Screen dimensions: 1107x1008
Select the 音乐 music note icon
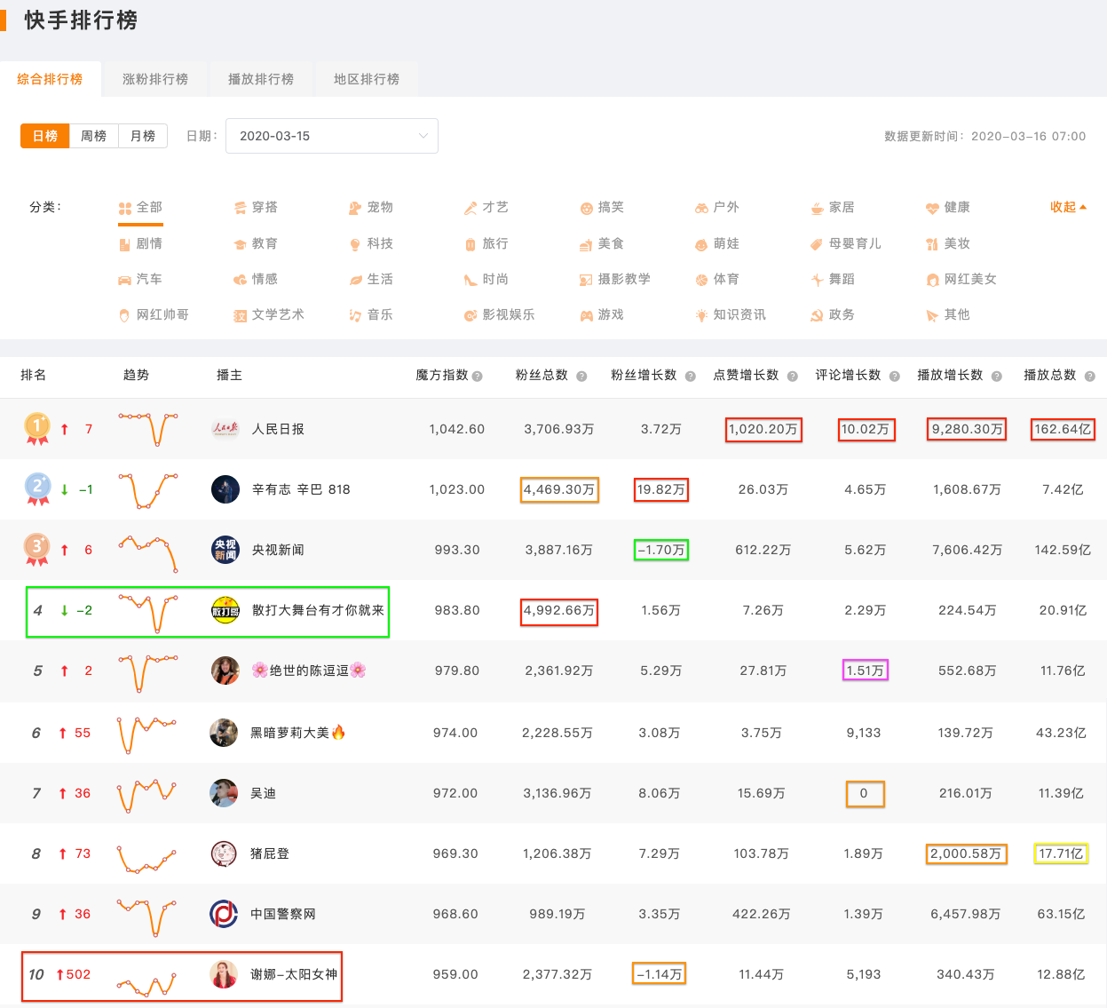(355, 315)
